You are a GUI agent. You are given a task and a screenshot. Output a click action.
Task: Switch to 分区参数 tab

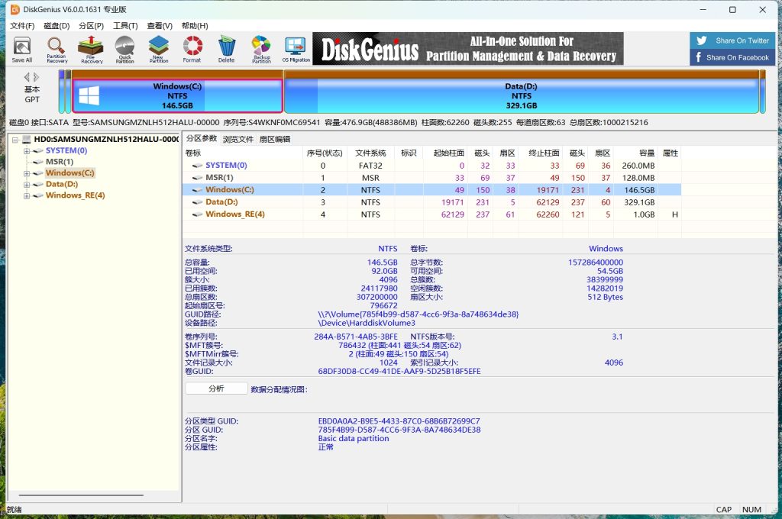[202, 139]
